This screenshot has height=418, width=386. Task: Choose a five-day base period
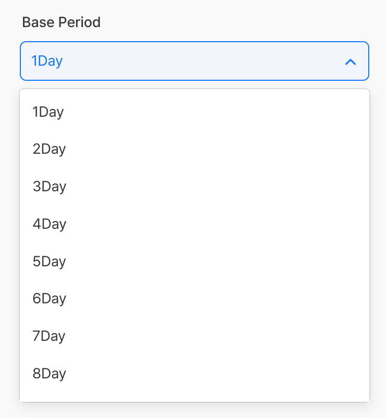[49, 261]
